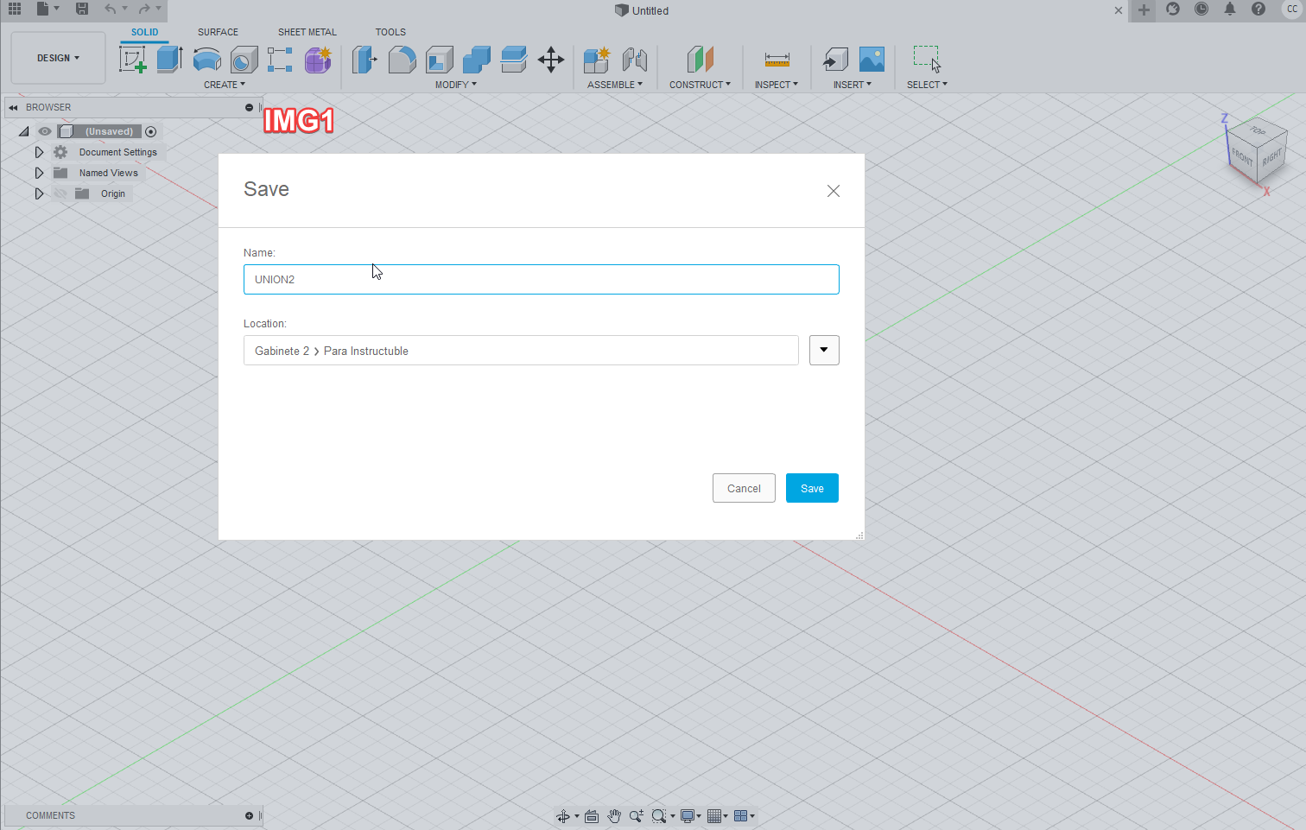Open the notifications bell
This screenshot has height=830, width=1306.
pyautogui.click(x=1230, y=9)
